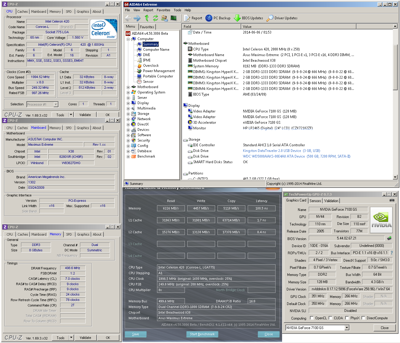This screenshot has width=400, height=343.
Task: Click Validate in the CPU-Z Memory window
Action: pyautogui.click(x=85, y=338)
